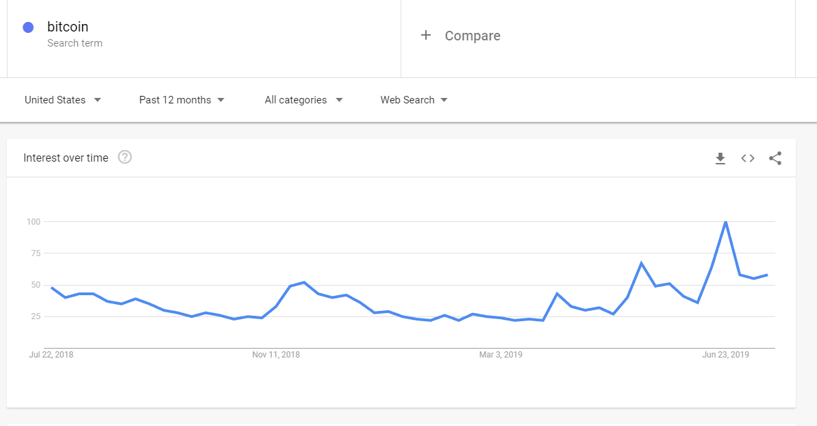
Task: Expand the Past 12 months time range
Action: tap(181, 100)
